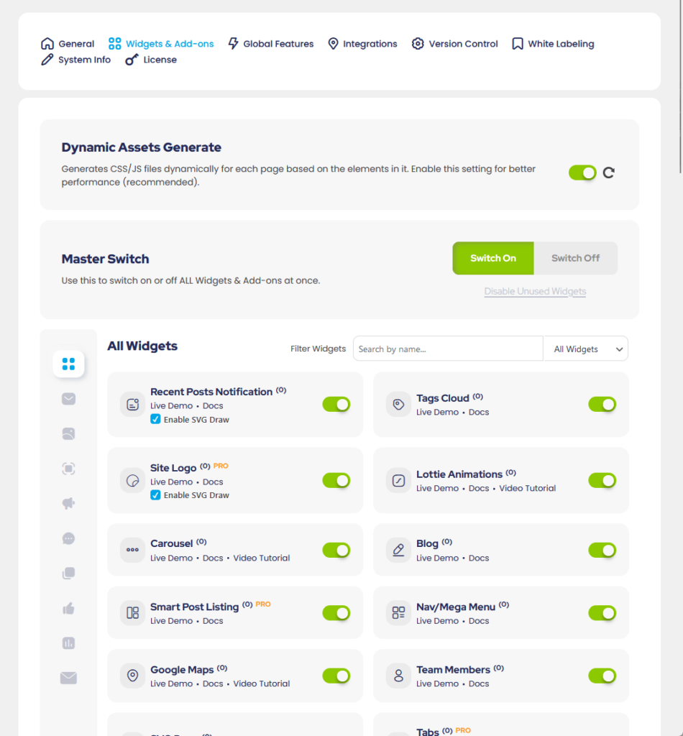Click the Disable Unused Widgets link
The width and height of the screenshot is (683, 736).
[x=535, y=291]
